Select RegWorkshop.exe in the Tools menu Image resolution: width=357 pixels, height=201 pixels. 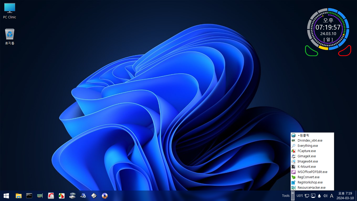point(312,182)
